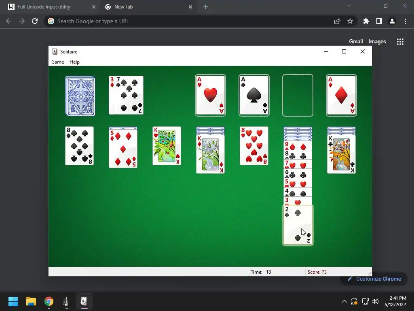414x311 pixels.
Task: Select the 6 of clubs in the stack
Action: tap(298, 173)
